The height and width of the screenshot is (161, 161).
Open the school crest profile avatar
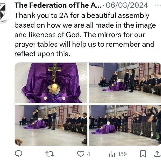tap(4, 12)
